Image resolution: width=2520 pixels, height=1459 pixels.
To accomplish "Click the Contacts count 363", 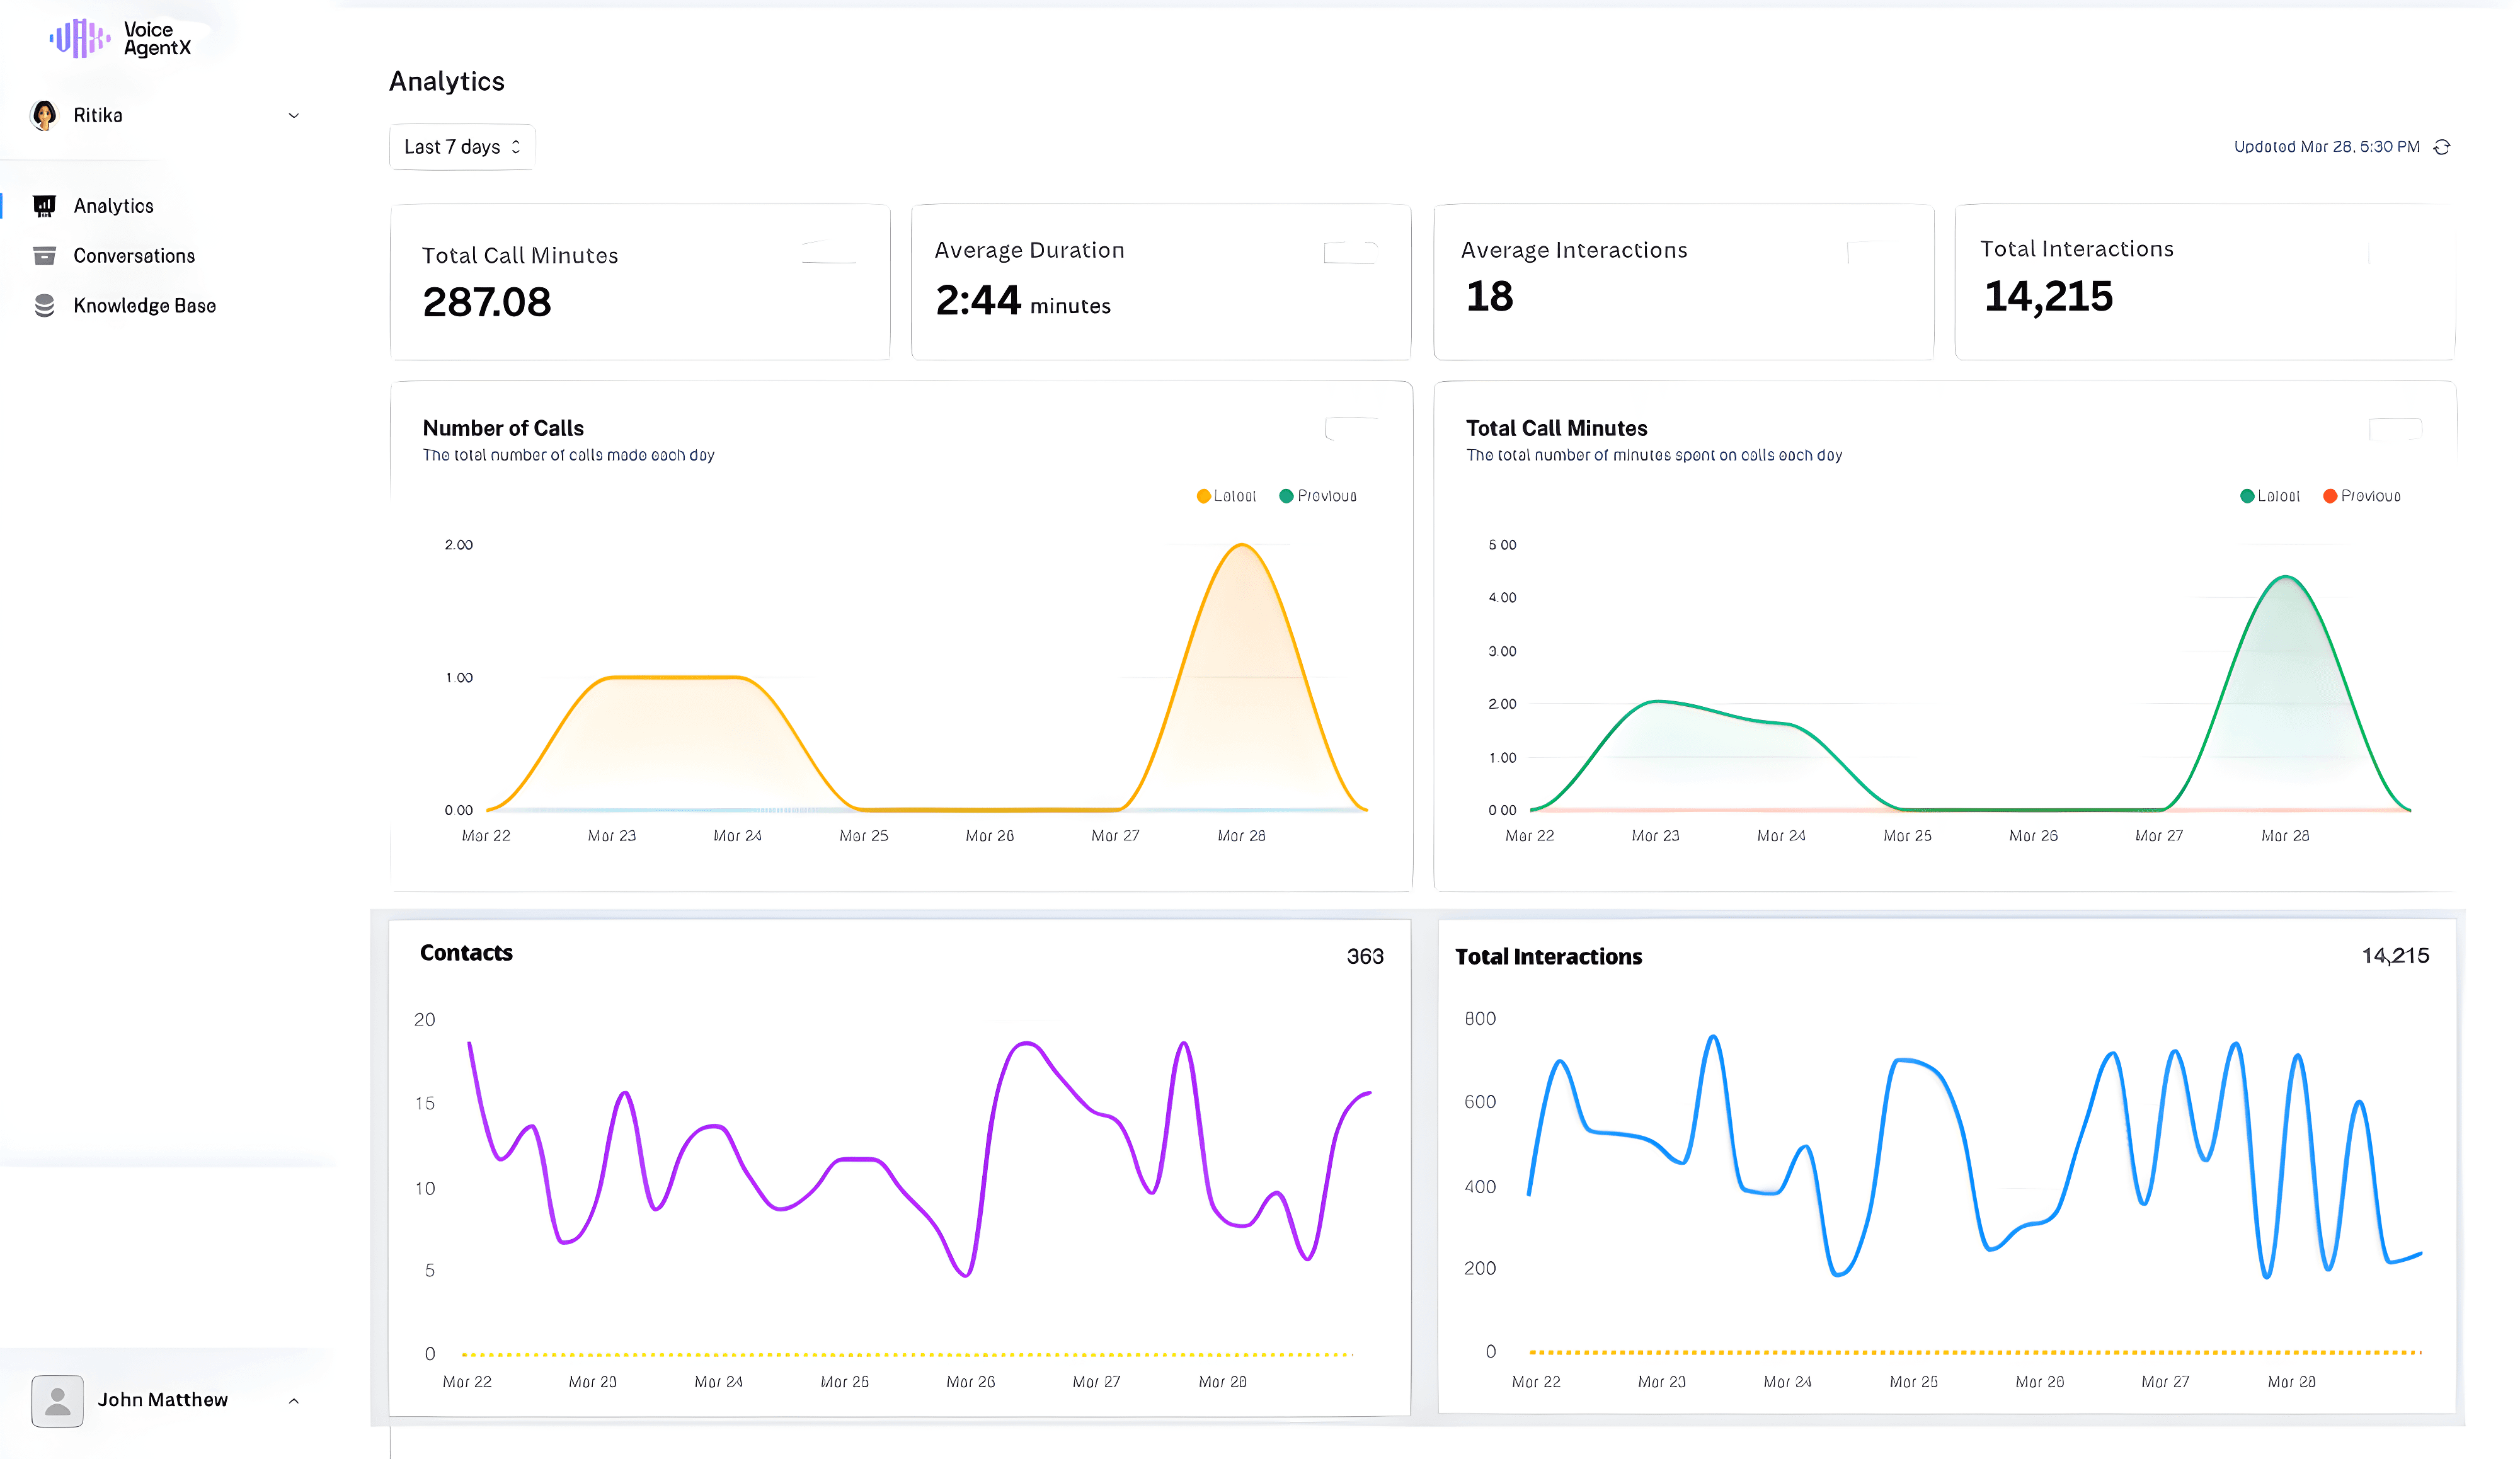I will (1365, 957).
